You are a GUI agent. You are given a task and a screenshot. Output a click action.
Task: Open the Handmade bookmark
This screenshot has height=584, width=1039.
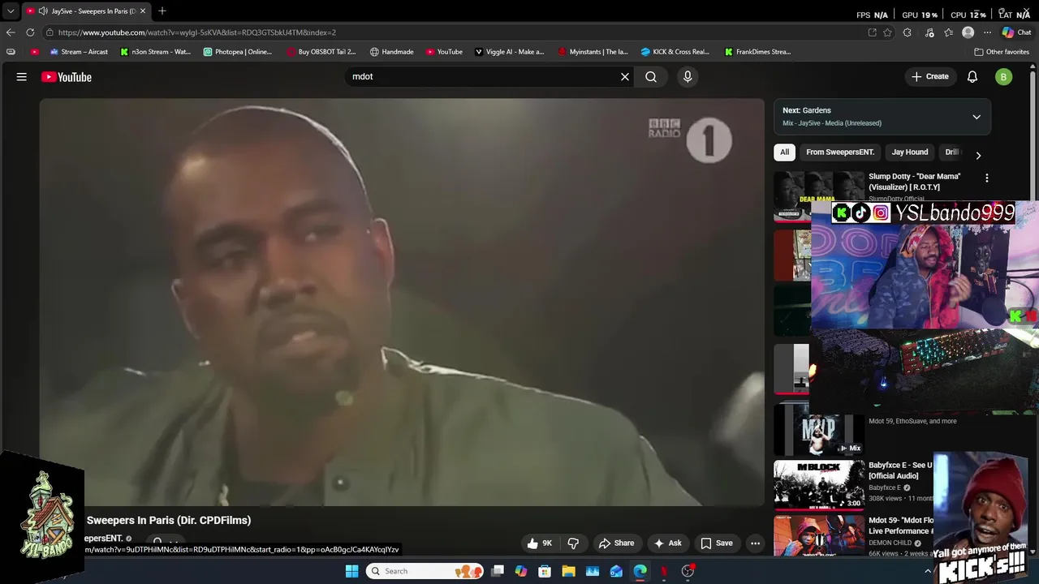391,52
